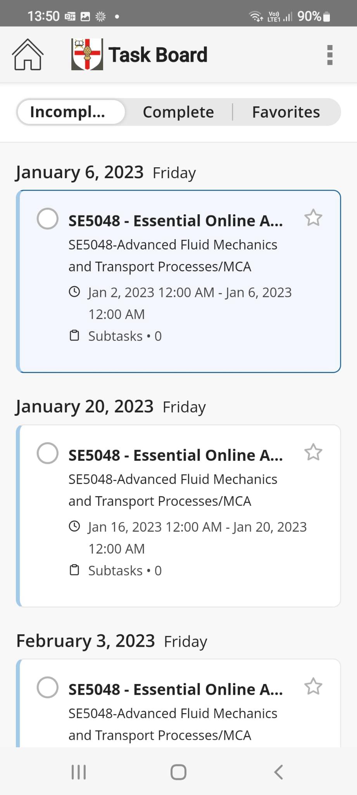Viewport: 357px width, 795px height.
Task: Open the three-dot overflow menu
Action: tap(330, 55)
